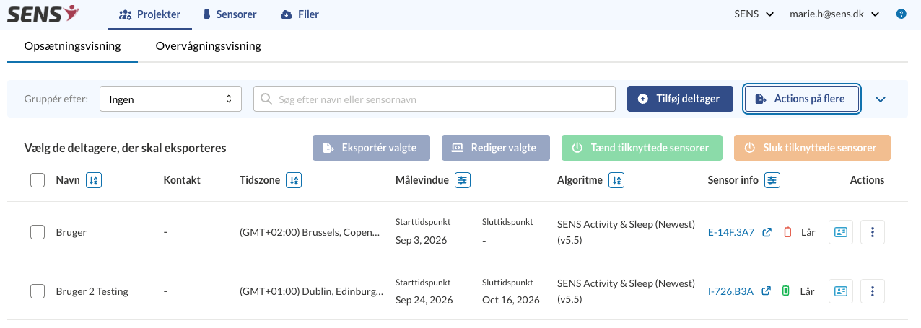
Task: Focus the name or sensor search field
Action: [435, 99]
